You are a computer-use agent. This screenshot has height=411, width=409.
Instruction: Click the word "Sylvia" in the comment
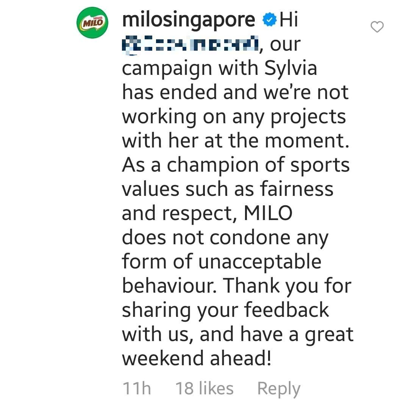point(291,68)
